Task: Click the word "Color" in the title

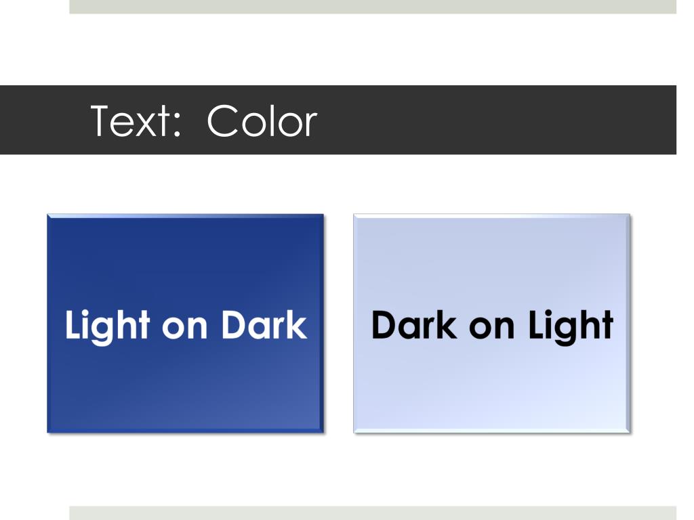Action: (262, 121)
